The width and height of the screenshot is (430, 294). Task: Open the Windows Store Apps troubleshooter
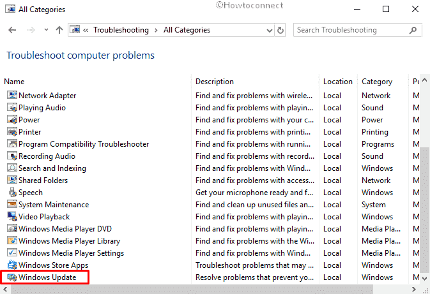coord(53,265)
